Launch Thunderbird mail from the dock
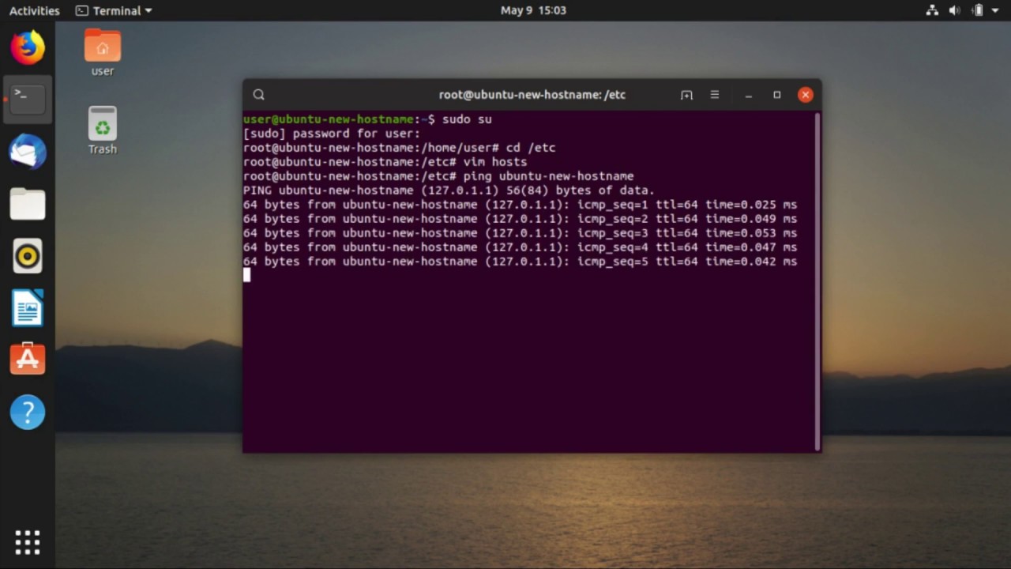This screenshot has width=1011, height=569. click(28, 152)
